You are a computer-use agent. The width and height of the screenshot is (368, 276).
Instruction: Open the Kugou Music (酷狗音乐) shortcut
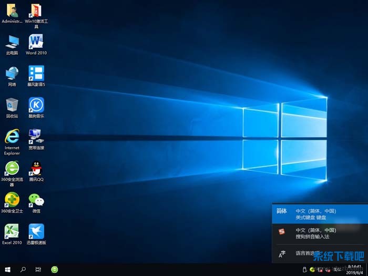(x=36, y=105)
